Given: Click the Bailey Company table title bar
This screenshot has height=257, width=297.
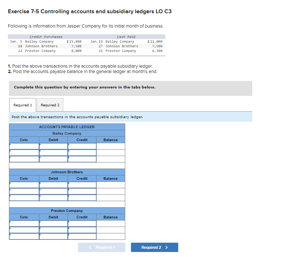Looking at the screenshot, I should [x=67, y=133].
